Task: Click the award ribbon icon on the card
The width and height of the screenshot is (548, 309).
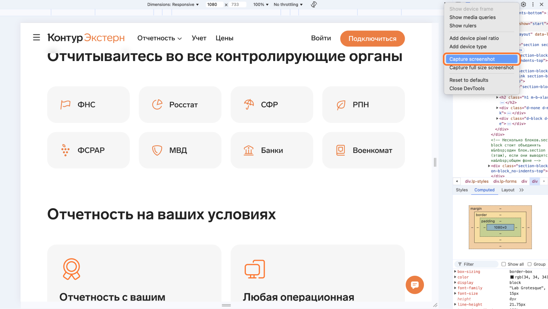Action: coord(71,269)
